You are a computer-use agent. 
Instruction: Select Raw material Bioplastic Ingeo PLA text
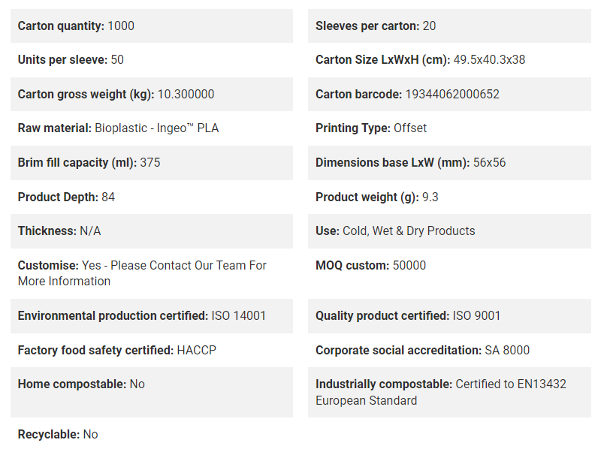118,128
